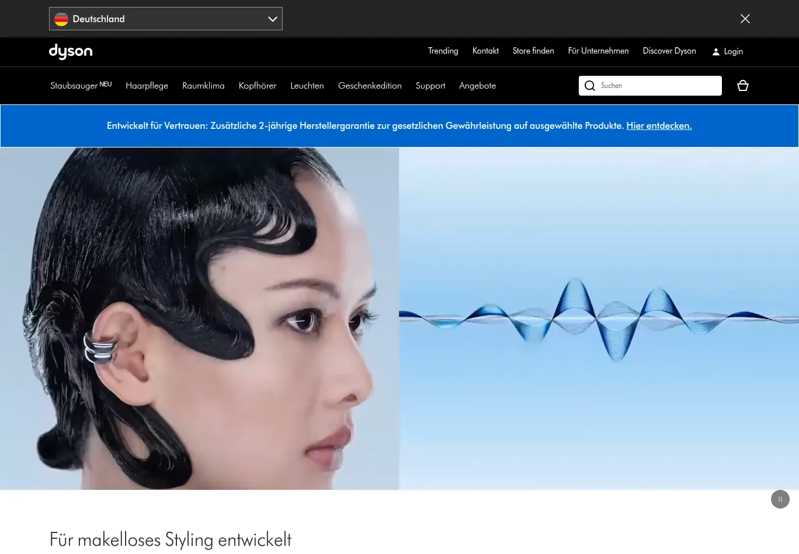Click the German flag icon
Screen dimensions: 799x554
click(x=61, y=19)
